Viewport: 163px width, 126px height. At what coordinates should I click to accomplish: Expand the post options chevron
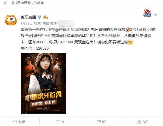click(156, 15)
